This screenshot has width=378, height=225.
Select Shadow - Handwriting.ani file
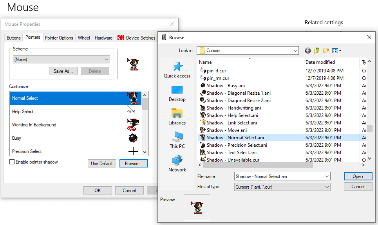[x=230, y=108]
